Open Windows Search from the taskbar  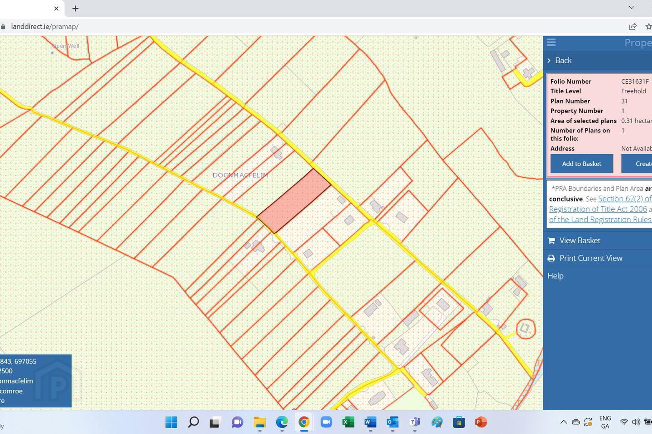coord(193,422)
